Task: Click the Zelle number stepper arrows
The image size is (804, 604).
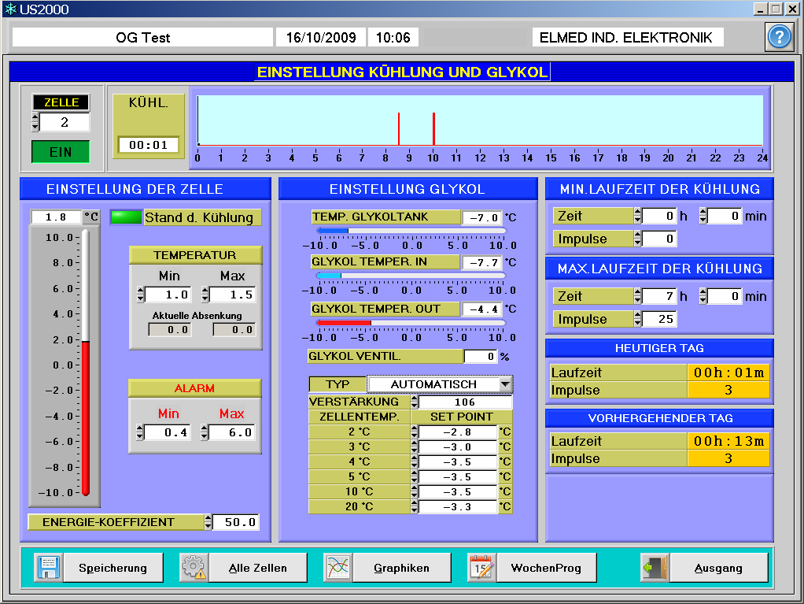Action: pos(35,122)
